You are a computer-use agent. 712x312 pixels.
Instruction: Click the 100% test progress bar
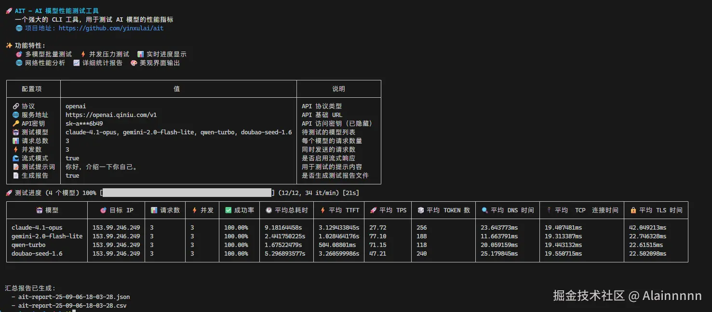tap(187, 193)
